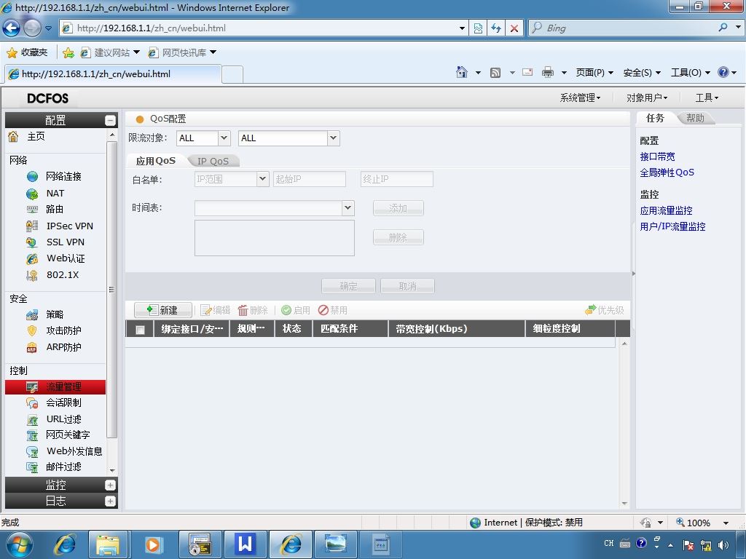Open the Web外发信息 item
This screenshot has height=559, width=746.
coord(74,451)
